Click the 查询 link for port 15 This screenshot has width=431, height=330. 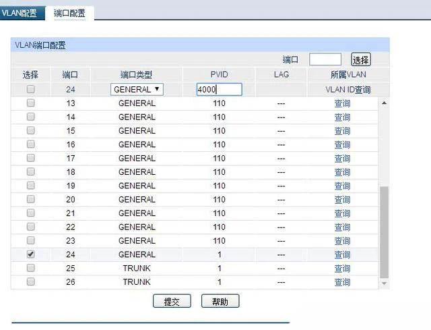pyautogui.click(x=342, y=131)
